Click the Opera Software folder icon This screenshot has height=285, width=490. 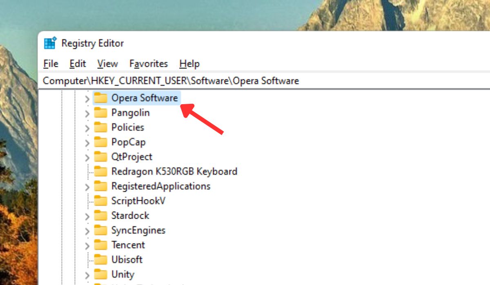[x=100, y=98]
